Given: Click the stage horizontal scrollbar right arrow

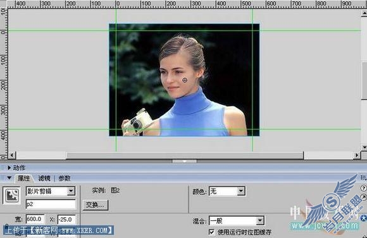Looking at the screenshot, I should click(357, 155).
